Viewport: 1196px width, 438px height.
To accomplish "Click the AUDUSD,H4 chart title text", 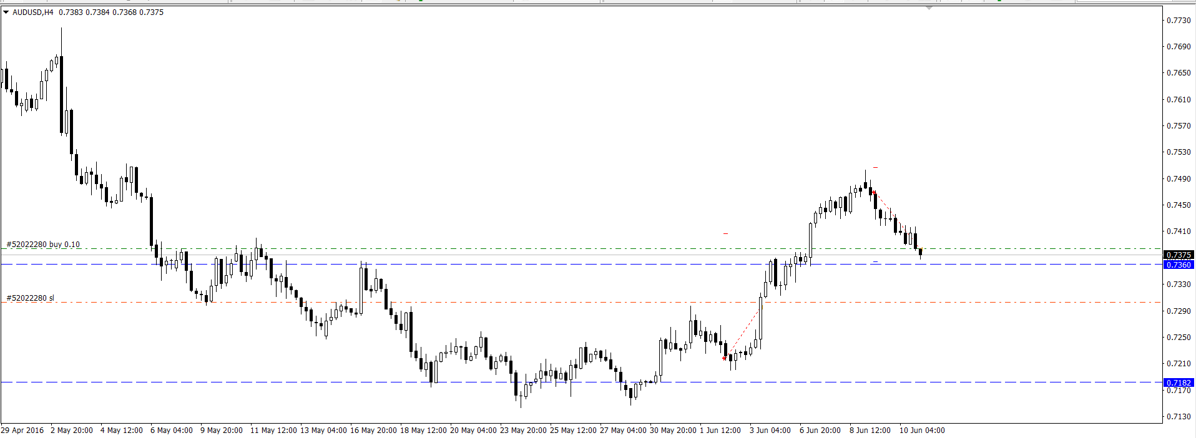I will coord(33,12).
